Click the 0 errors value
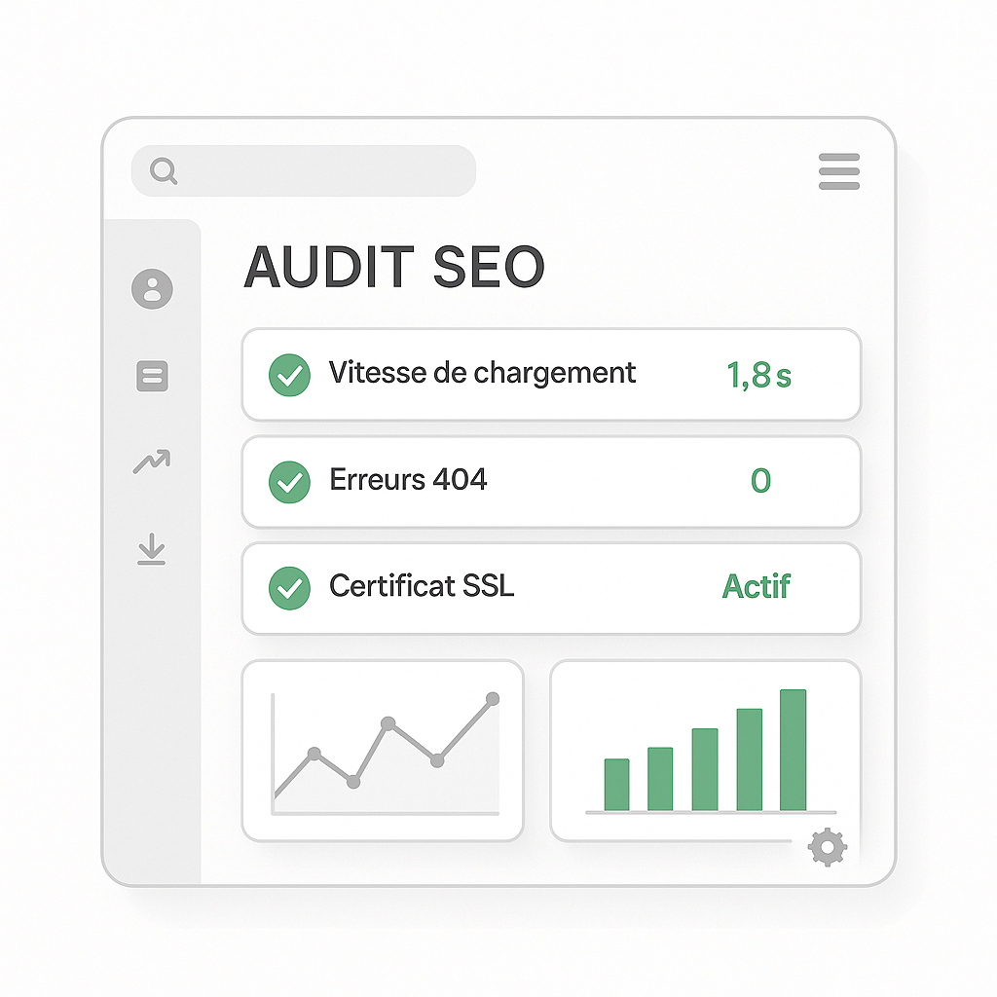Viewport: 997px width, 997px height. (760, 481)
